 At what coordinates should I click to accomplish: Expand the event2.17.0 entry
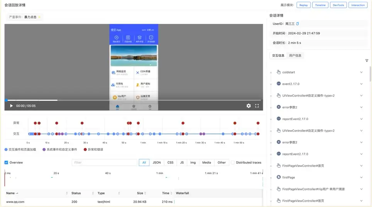point(361,84)
